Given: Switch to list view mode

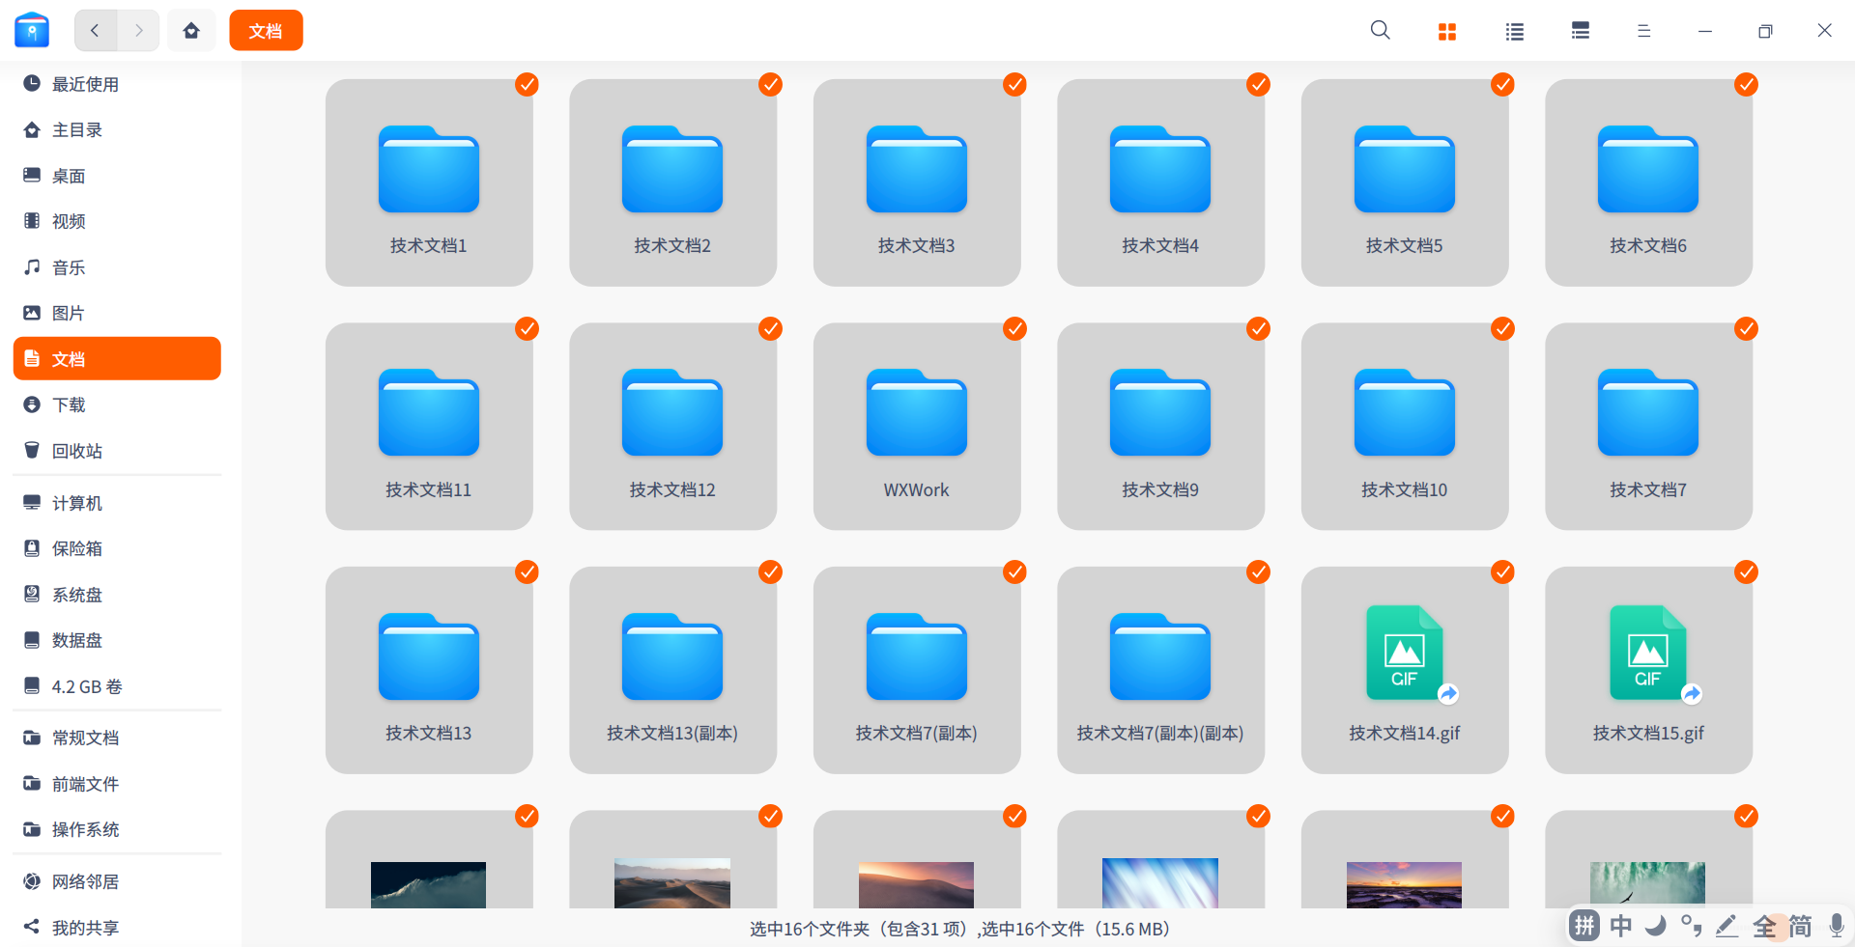Looking at the screenshot, I should pyautogui.click(x=1514, y=31).
